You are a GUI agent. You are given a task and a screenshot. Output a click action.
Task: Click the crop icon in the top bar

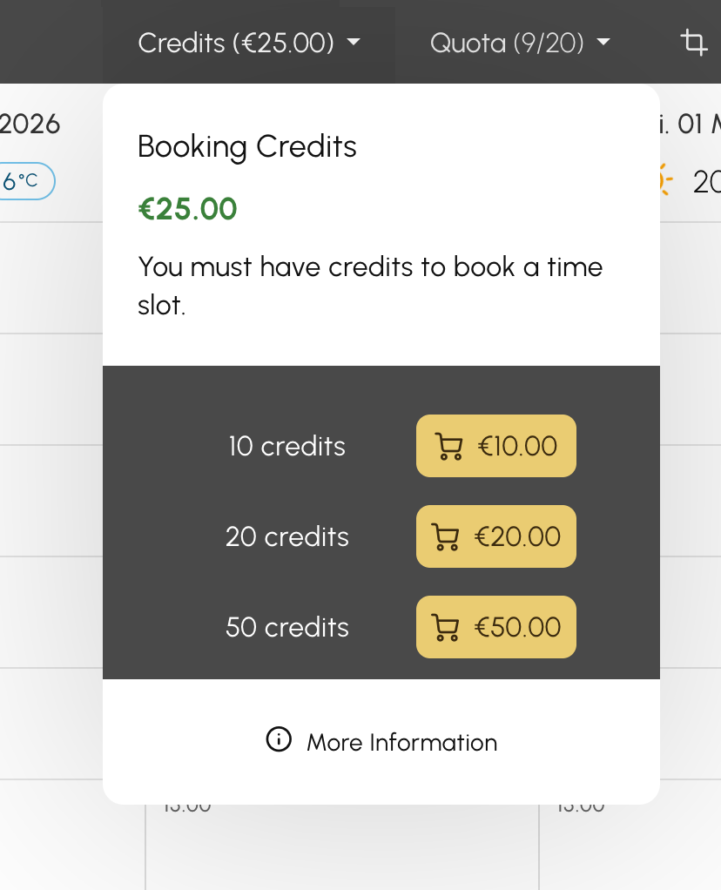point(693,42)
